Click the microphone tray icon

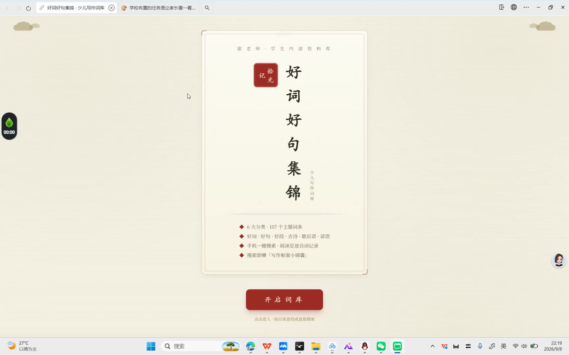coord(480,346)
